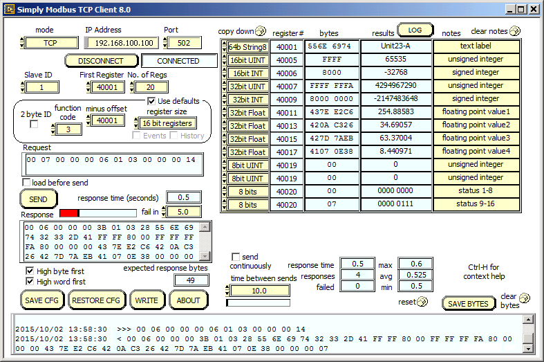
Task: Click the Port 502 field
Action: pos(185,43)
